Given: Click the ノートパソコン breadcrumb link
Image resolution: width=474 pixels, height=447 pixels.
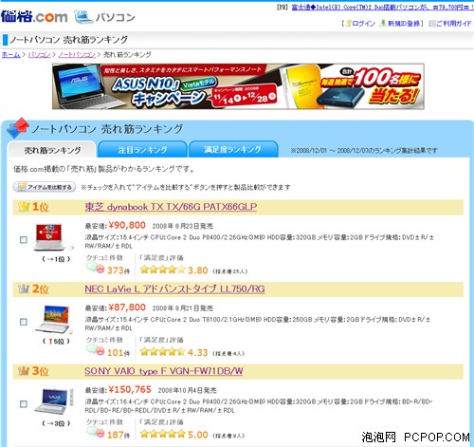Looking at the screenshot, I should pos(77,55).
